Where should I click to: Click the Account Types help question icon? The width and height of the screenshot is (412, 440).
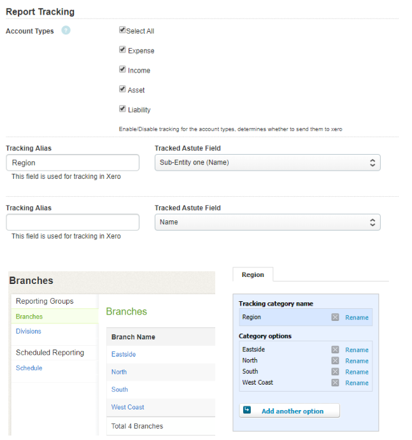(x=66, y=31)
